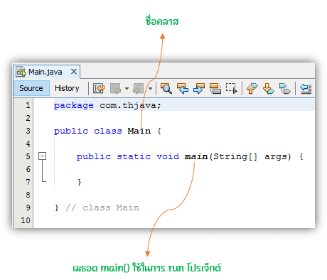The width and height of the screenshot is (327, 280).
Task: Click the Find Selection magnifier icon
Action: pyautogui.click(x=166, y=88)
